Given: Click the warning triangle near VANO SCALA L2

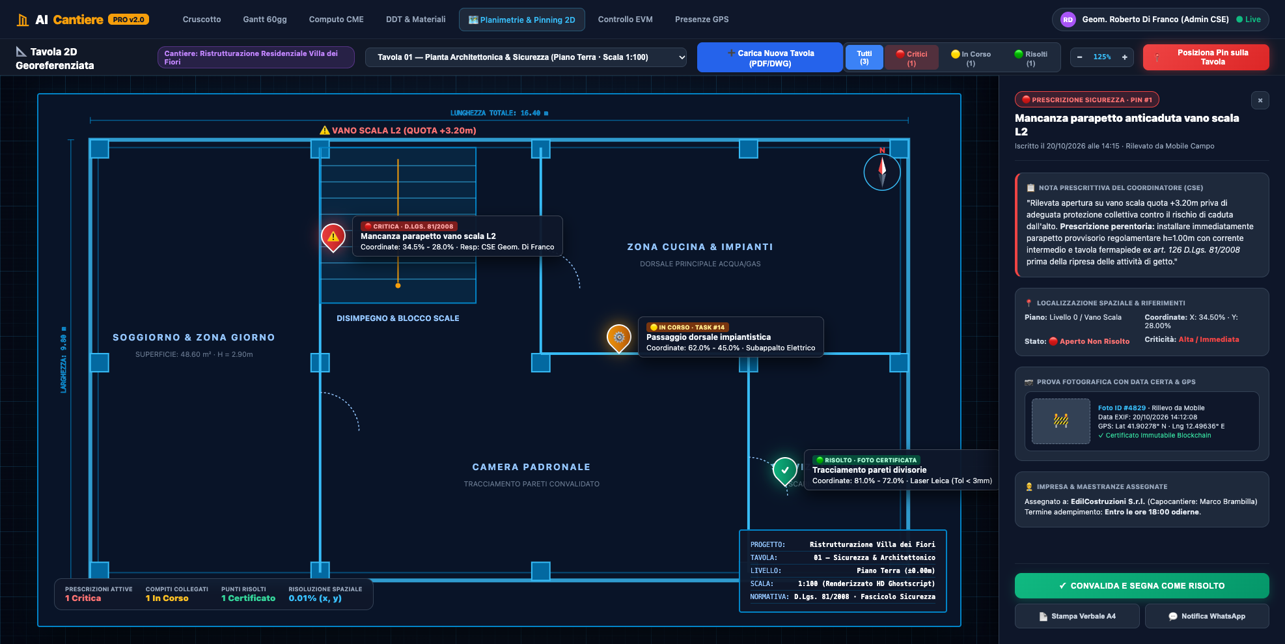Looking at the screenshot, I should click(x=324, y=130).
